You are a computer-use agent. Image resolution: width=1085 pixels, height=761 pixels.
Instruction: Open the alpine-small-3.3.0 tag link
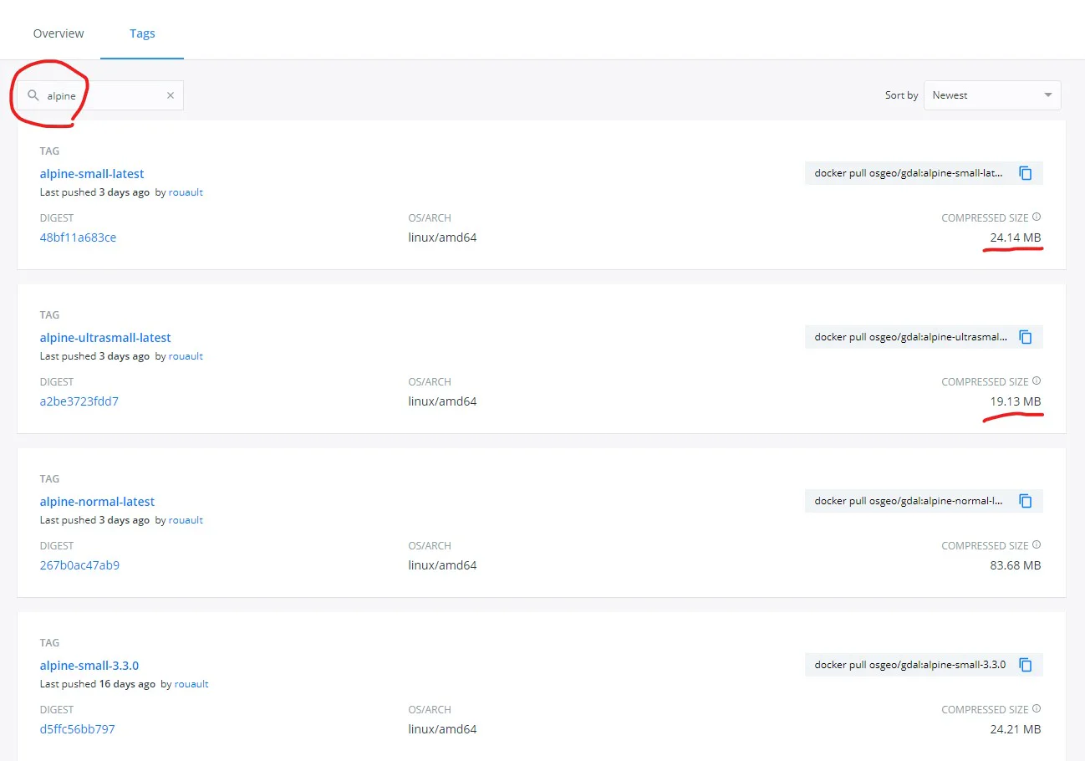(89, 666)
